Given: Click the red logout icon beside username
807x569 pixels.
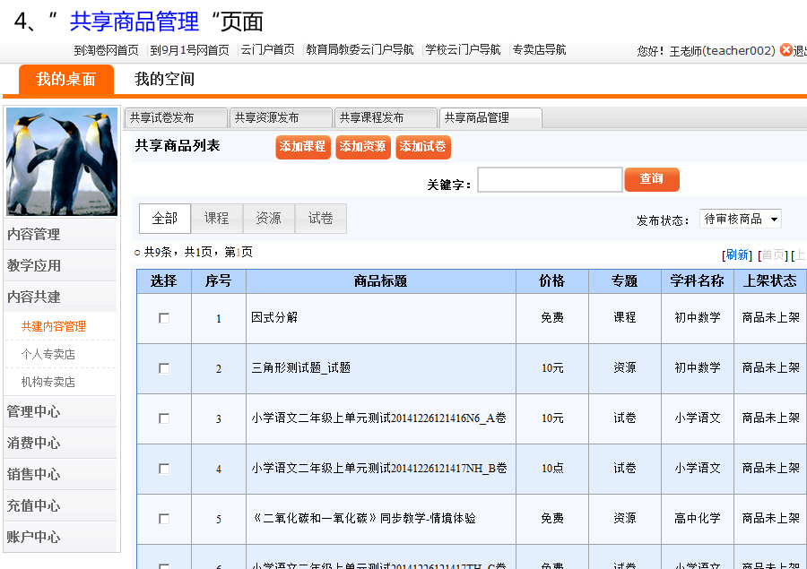Looking at the screenshot, I should 786,50.
